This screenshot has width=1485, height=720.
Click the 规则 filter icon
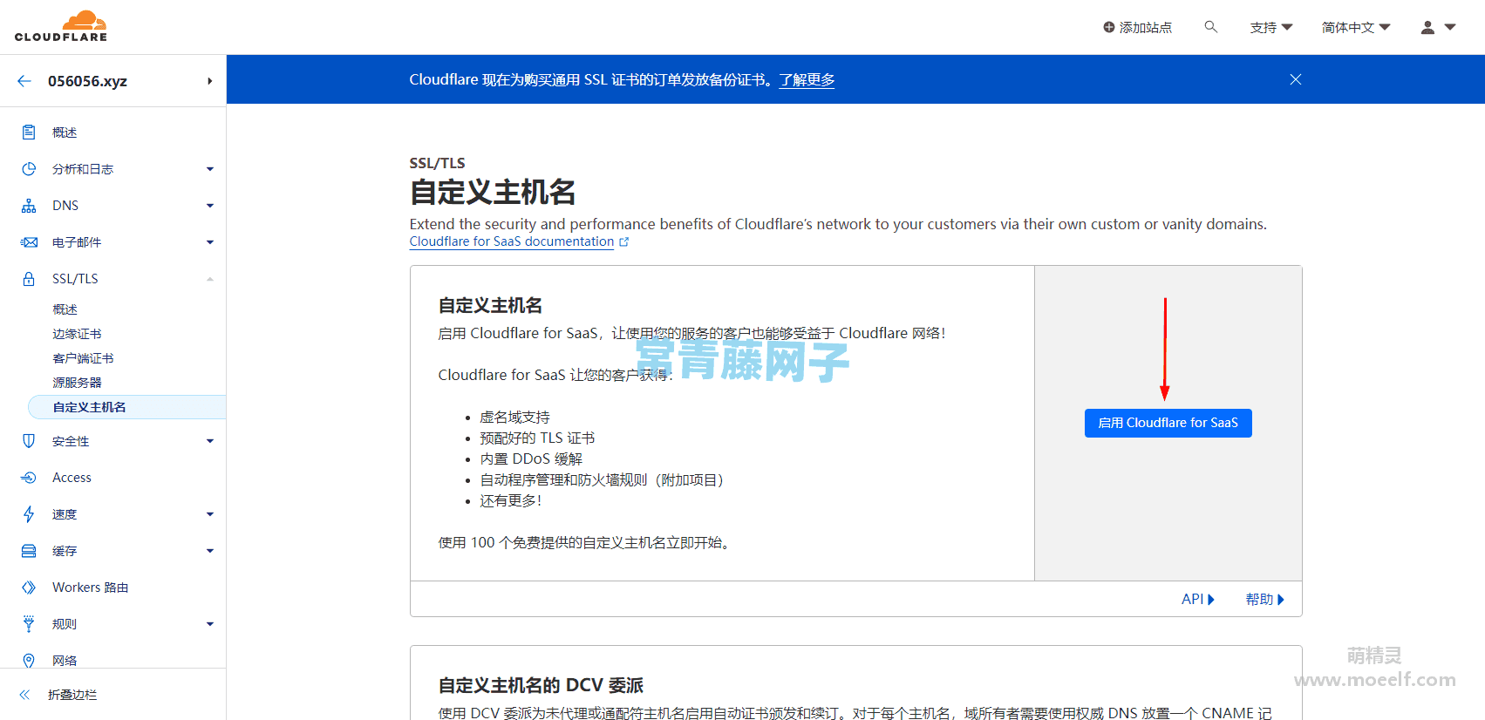[x=29, y=624]
